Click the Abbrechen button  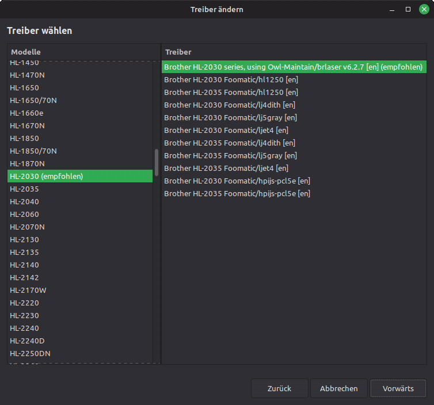339,388
